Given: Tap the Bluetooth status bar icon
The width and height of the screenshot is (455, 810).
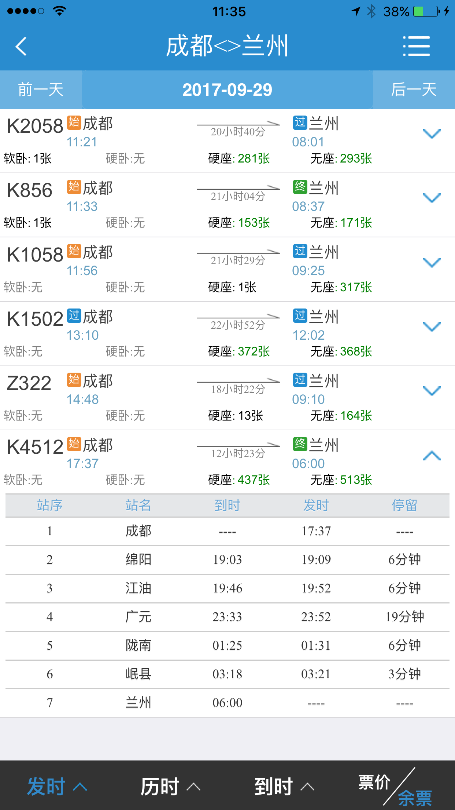Looking at the screenshot, I should point(371,11).
